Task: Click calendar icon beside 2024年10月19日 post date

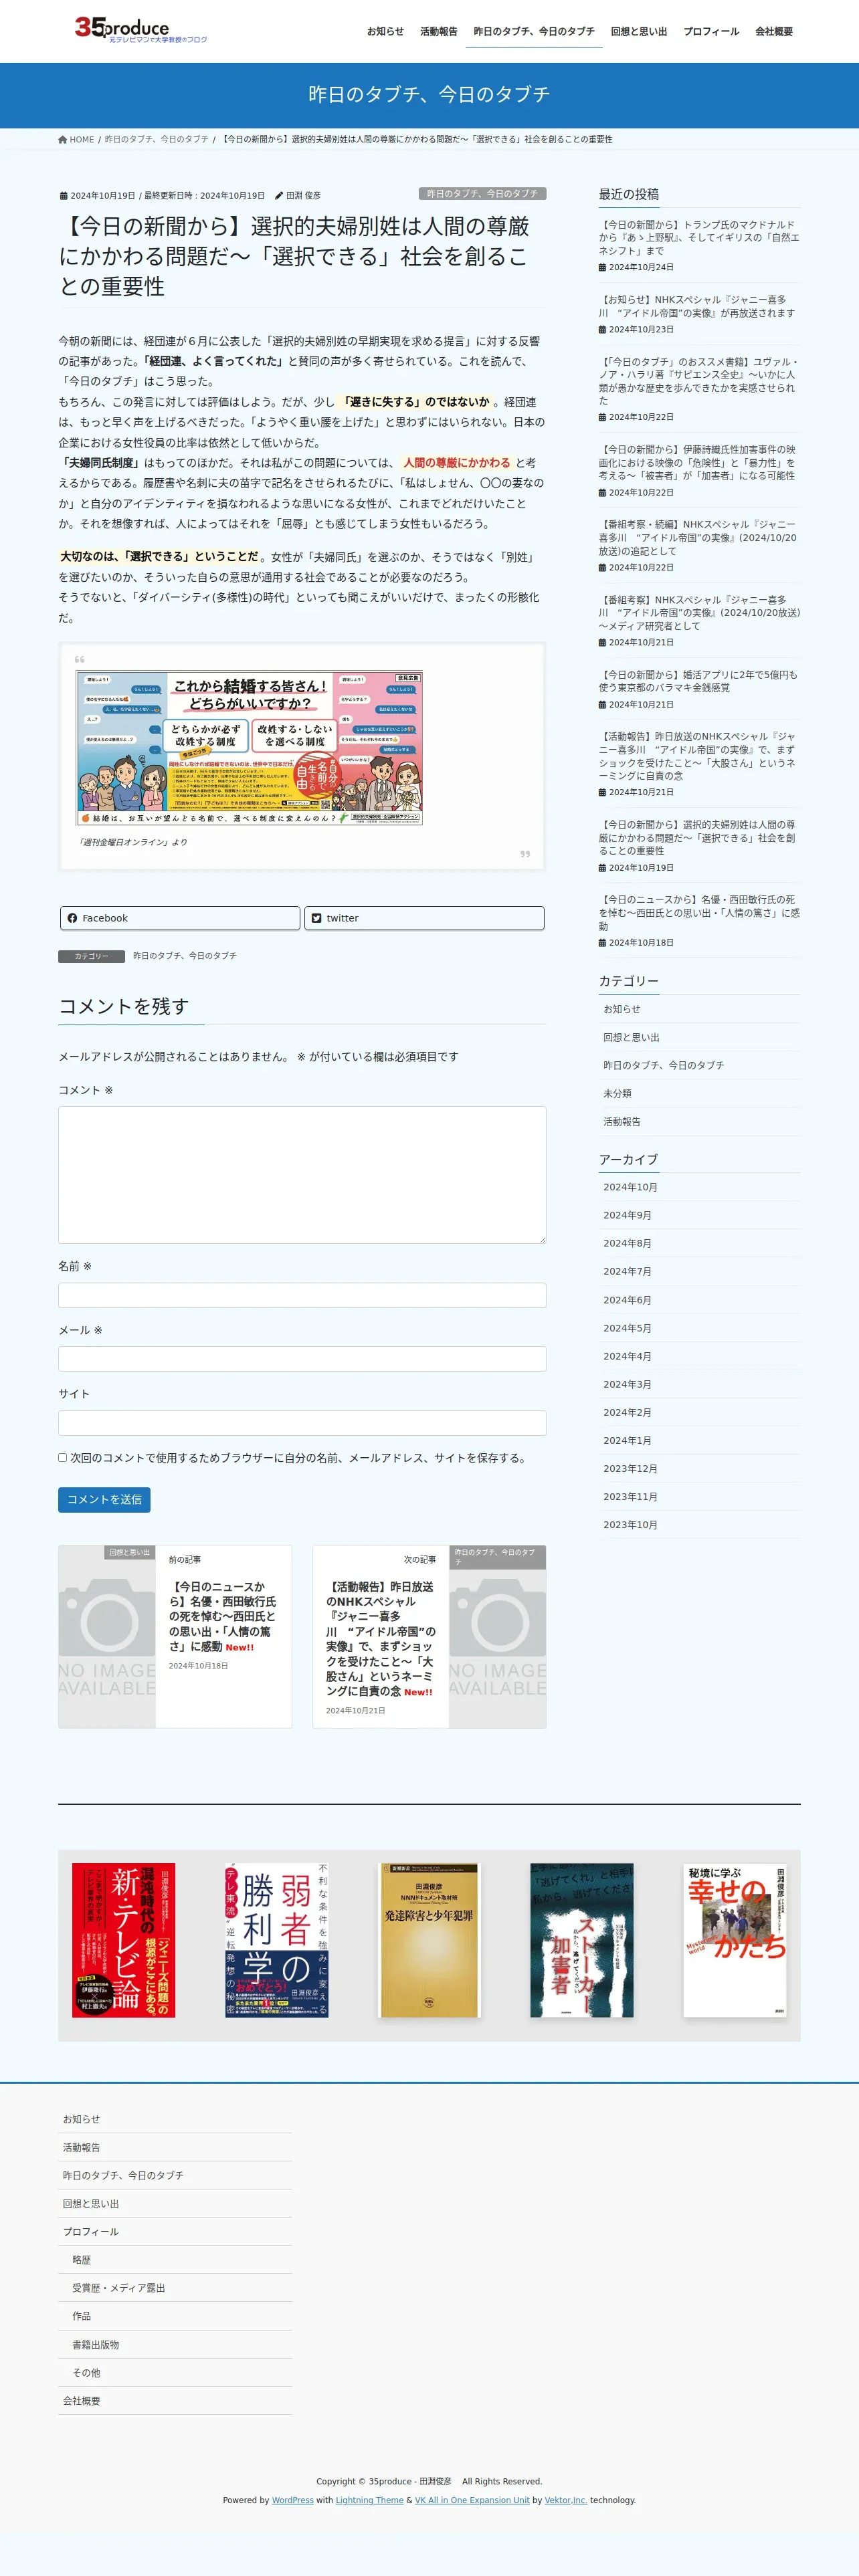Action: (64, 196)
